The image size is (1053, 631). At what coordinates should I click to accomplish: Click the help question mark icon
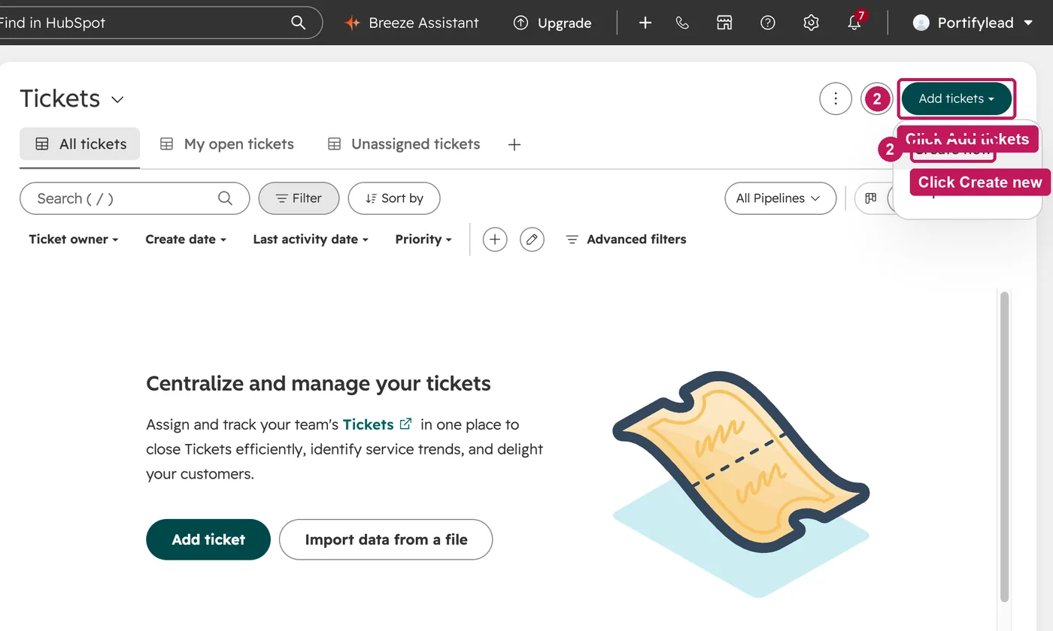[x=767, y=23]
